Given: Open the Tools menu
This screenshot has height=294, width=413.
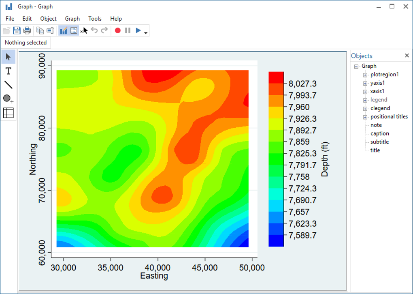Looking at the screenshot, I should pos(95,19).
